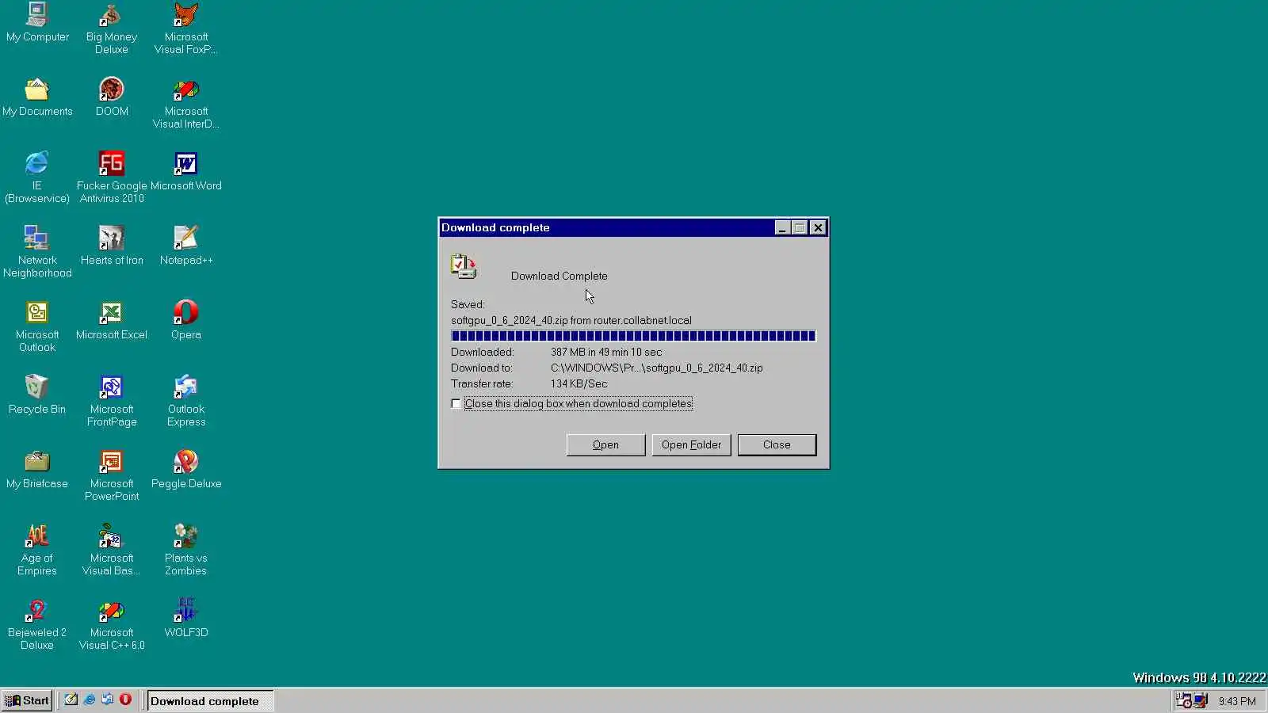This screenshot has width=1268, height=713.
Task: Select the IE (Browservice) desktop icon
Action: [x=37, y=177]
